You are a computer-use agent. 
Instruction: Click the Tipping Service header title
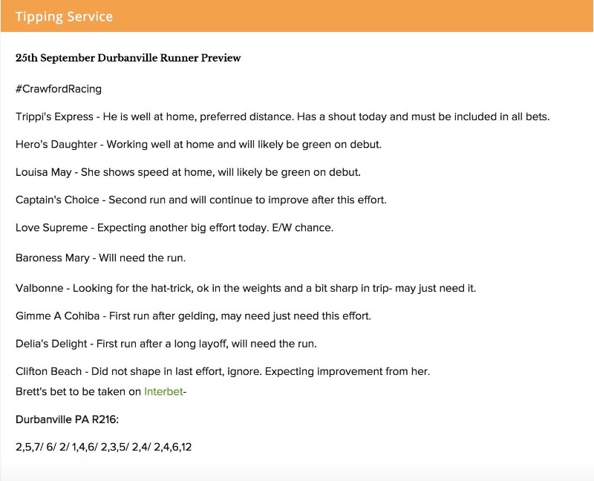pos(64,17)
